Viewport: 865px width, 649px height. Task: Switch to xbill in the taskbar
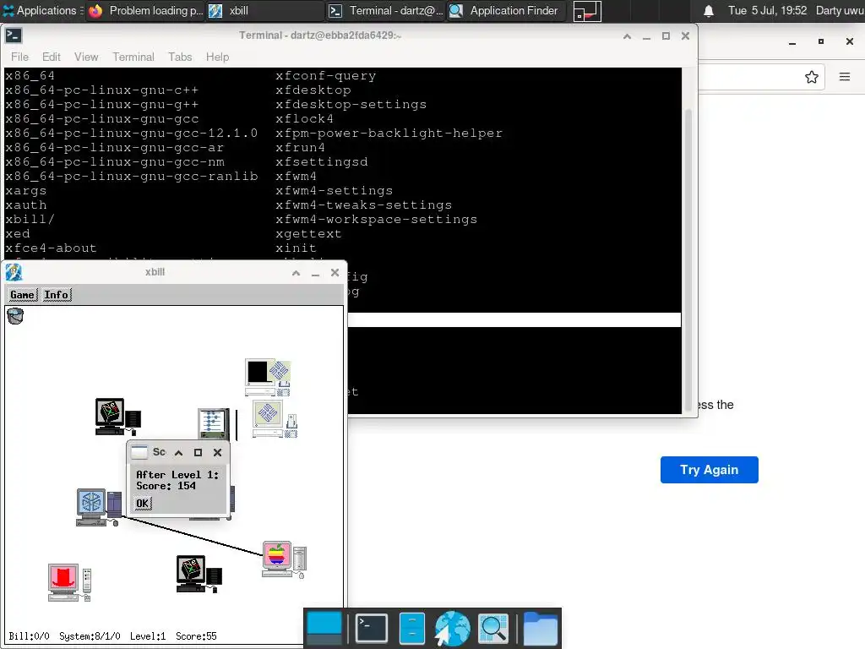(x=264, y=10)
